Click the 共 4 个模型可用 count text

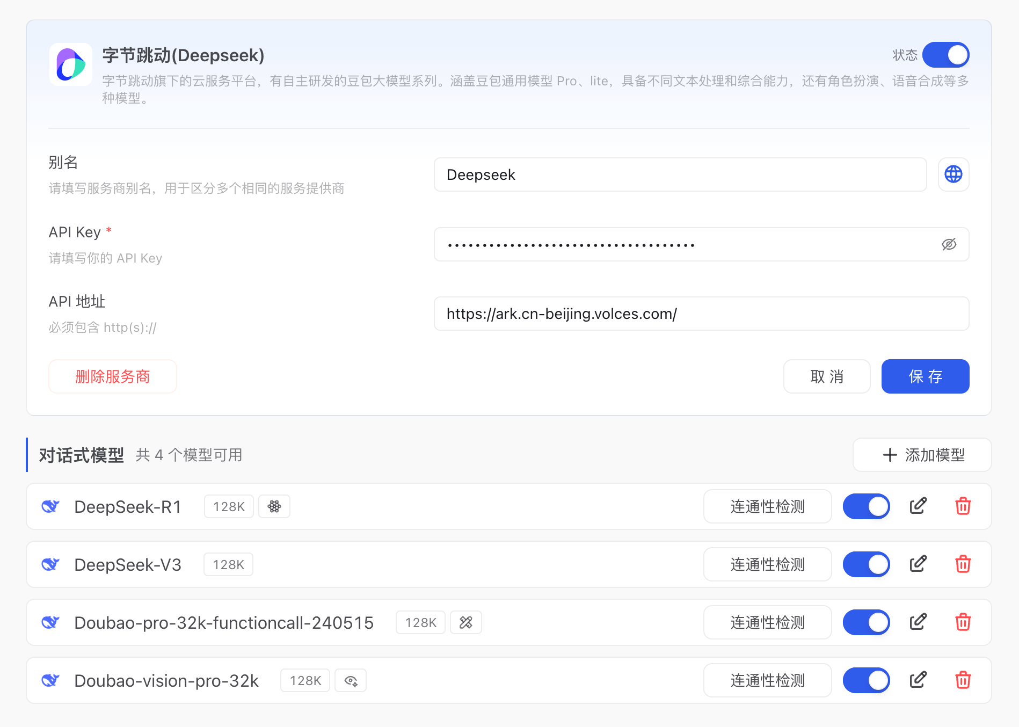click(x=188, y=455)
